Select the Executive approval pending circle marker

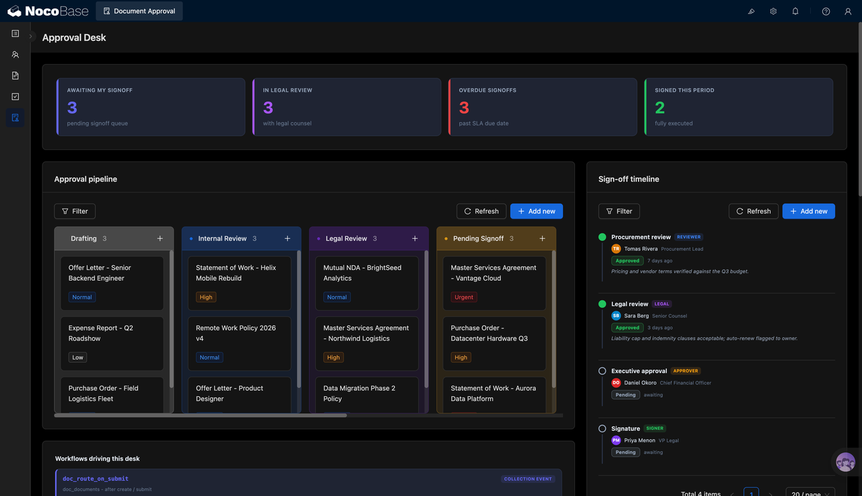(602, 371)
